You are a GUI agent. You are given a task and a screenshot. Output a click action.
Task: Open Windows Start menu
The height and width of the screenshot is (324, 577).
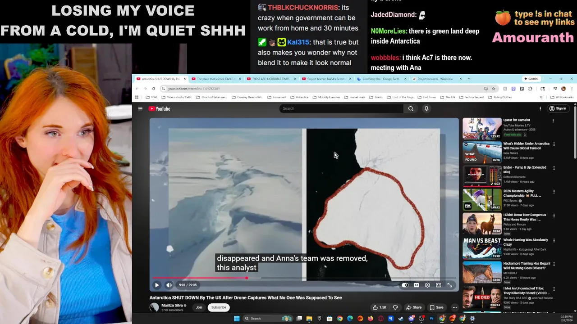coord(237,319)
